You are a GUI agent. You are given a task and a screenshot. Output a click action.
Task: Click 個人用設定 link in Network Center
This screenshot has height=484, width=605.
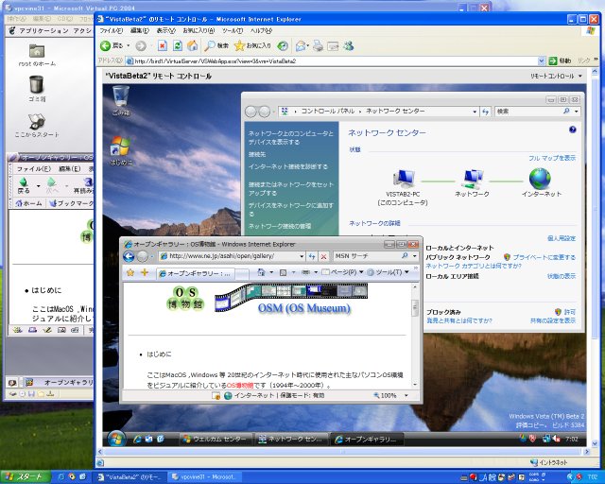[x=562, y=238]
